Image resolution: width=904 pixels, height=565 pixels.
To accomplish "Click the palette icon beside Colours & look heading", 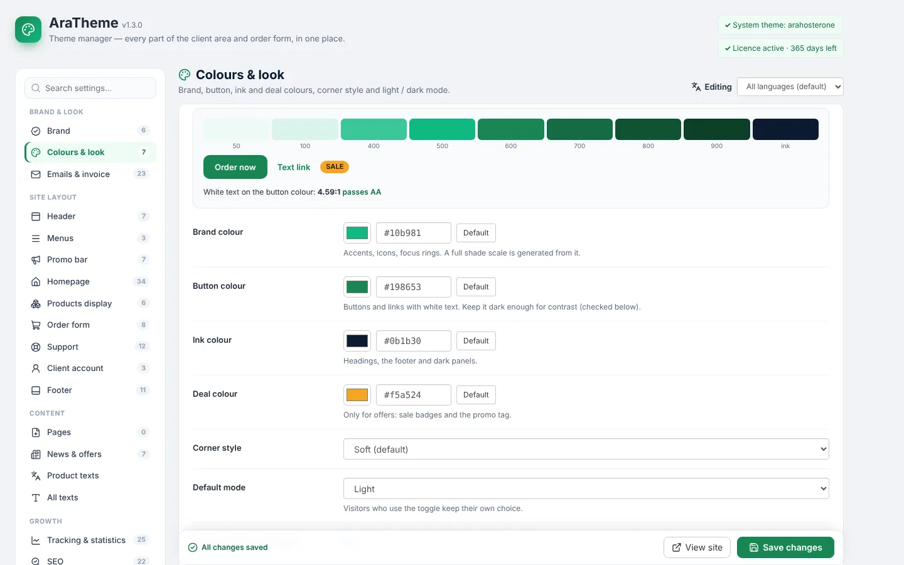I will click(185, 75).
